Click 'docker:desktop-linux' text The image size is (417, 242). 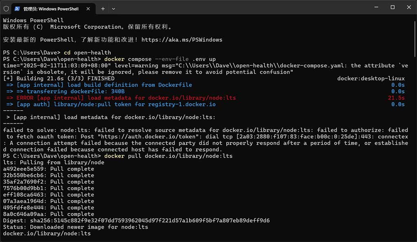tap(371, 78)
